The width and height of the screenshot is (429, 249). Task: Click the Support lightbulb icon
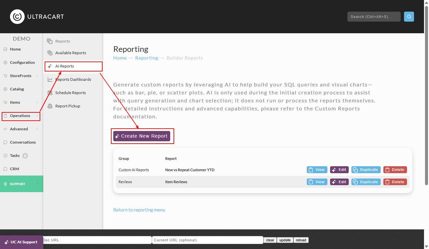[5, 184]
